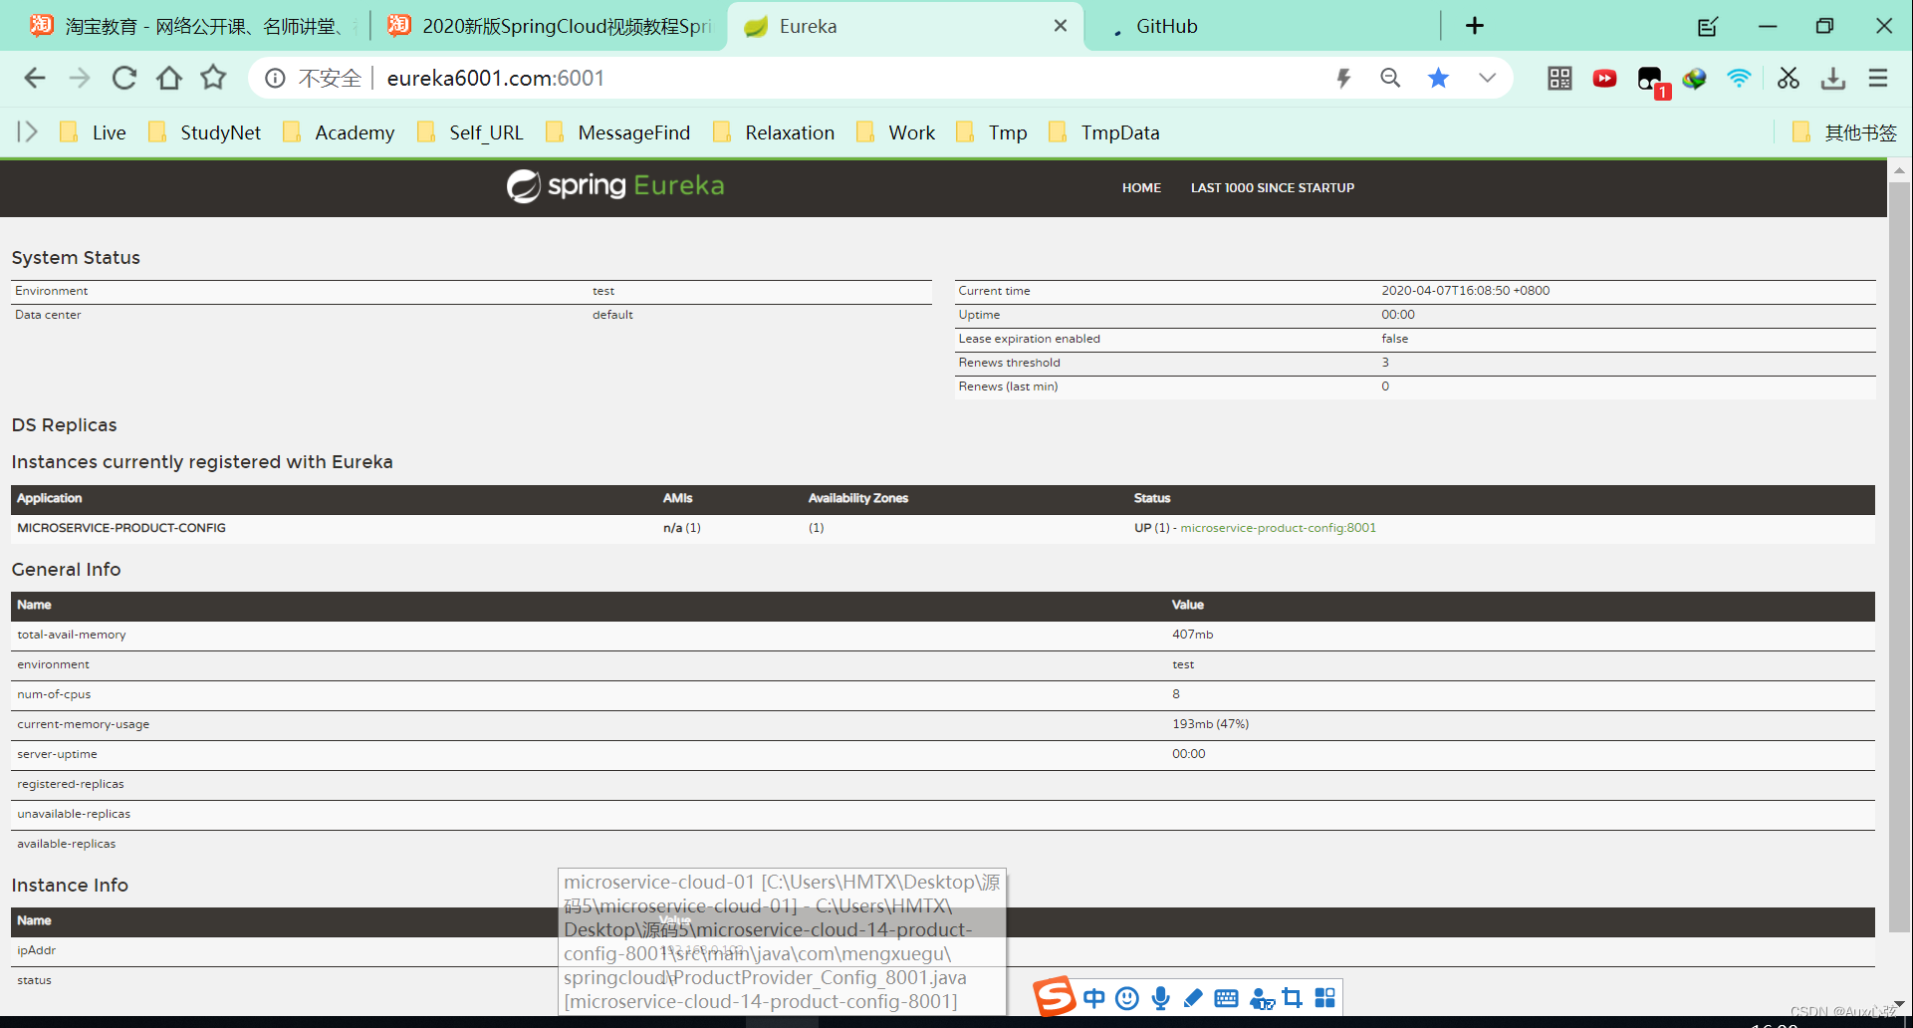Open Sogou emoji picker icon
This screenshot has height=1028, width=1913.
point(1126,996)
